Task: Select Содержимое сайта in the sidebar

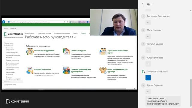Action: 10,85
